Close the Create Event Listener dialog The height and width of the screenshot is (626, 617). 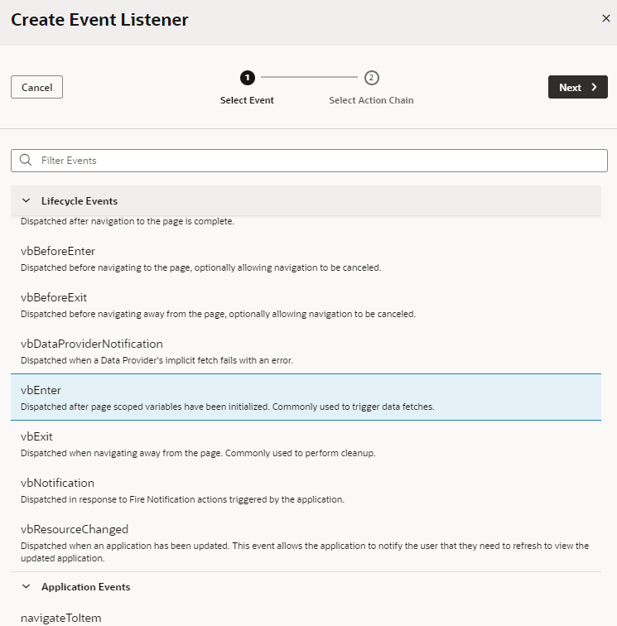click(605, 19)
